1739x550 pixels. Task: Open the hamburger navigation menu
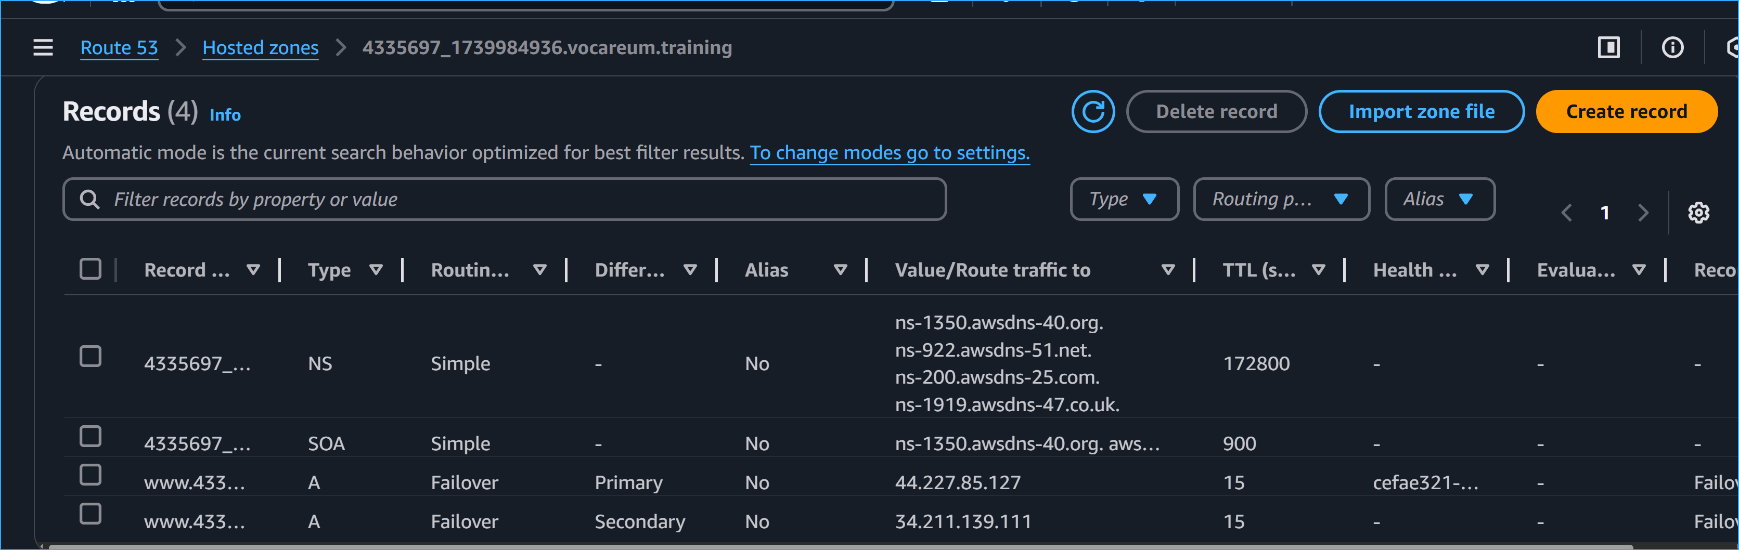[x=43, y=47]
